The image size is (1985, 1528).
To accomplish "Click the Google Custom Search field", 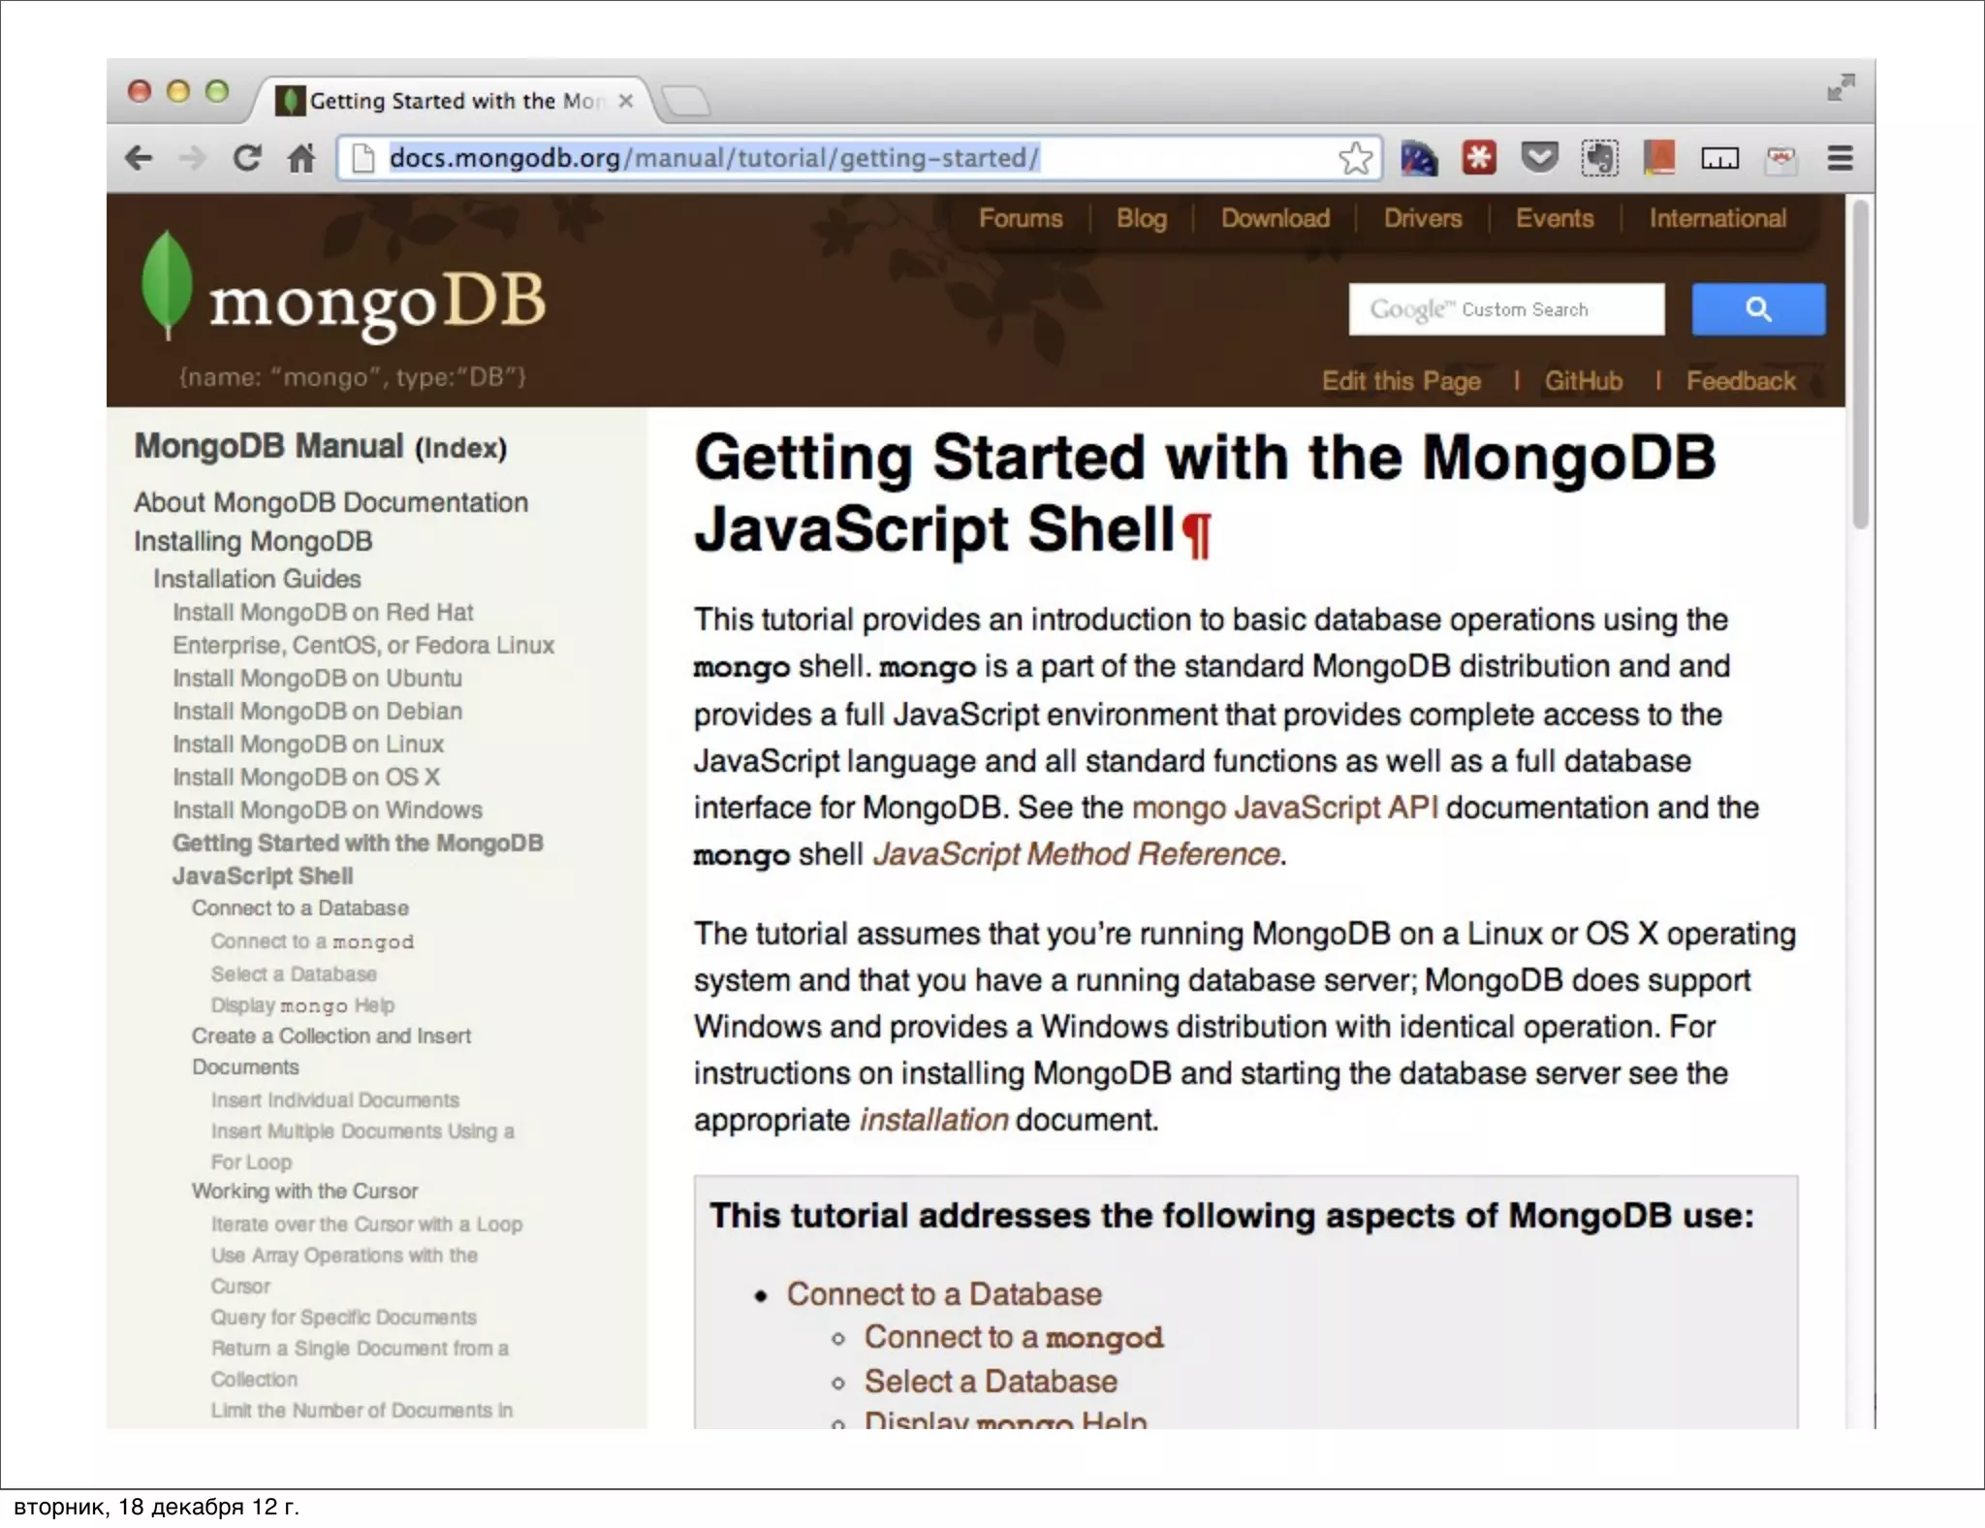I will [1506, 309].
